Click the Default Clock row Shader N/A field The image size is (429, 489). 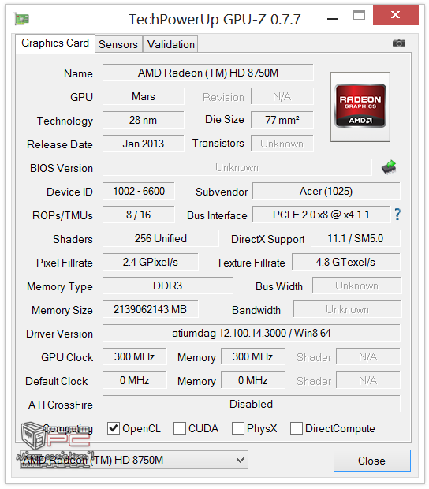(368, 381)
